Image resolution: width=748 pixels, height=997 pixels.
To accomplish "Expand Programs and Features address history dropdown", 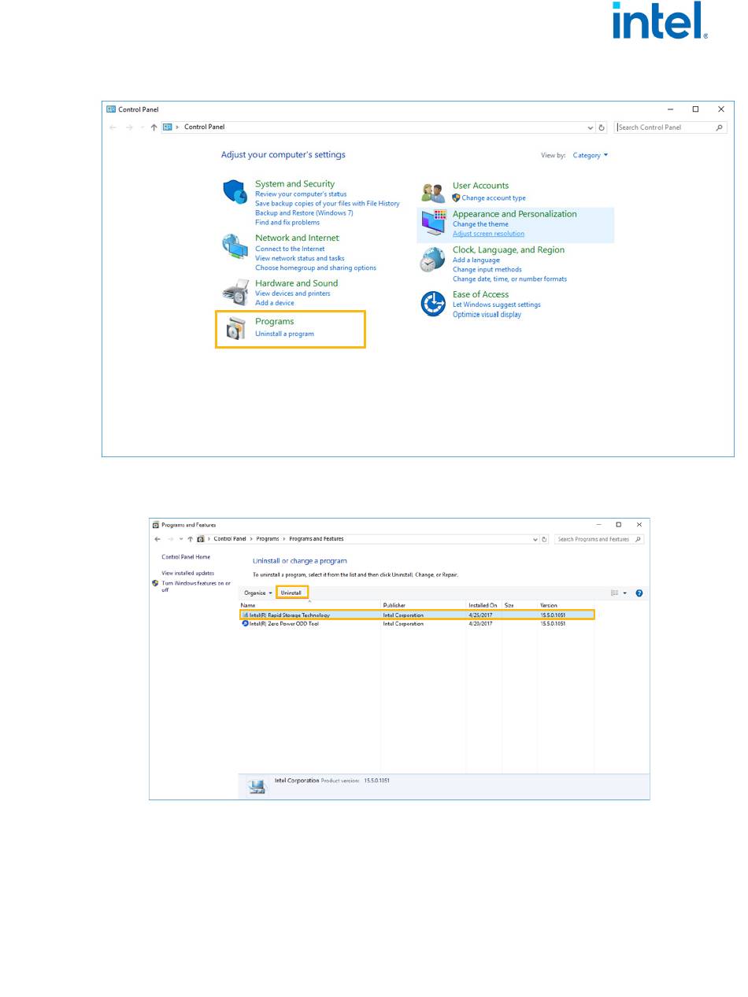I will click(535, 539).
